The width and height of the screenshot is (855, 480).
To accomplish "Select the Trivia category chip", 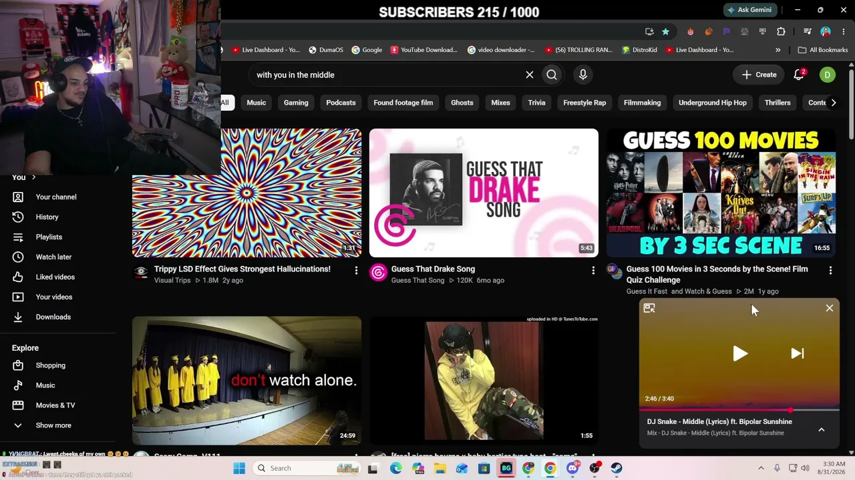I will (537, 103).
